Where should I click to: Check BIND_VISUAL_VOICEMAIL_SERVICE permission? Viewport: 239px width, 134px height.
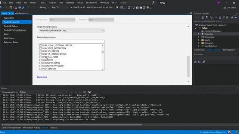(40, 45)
